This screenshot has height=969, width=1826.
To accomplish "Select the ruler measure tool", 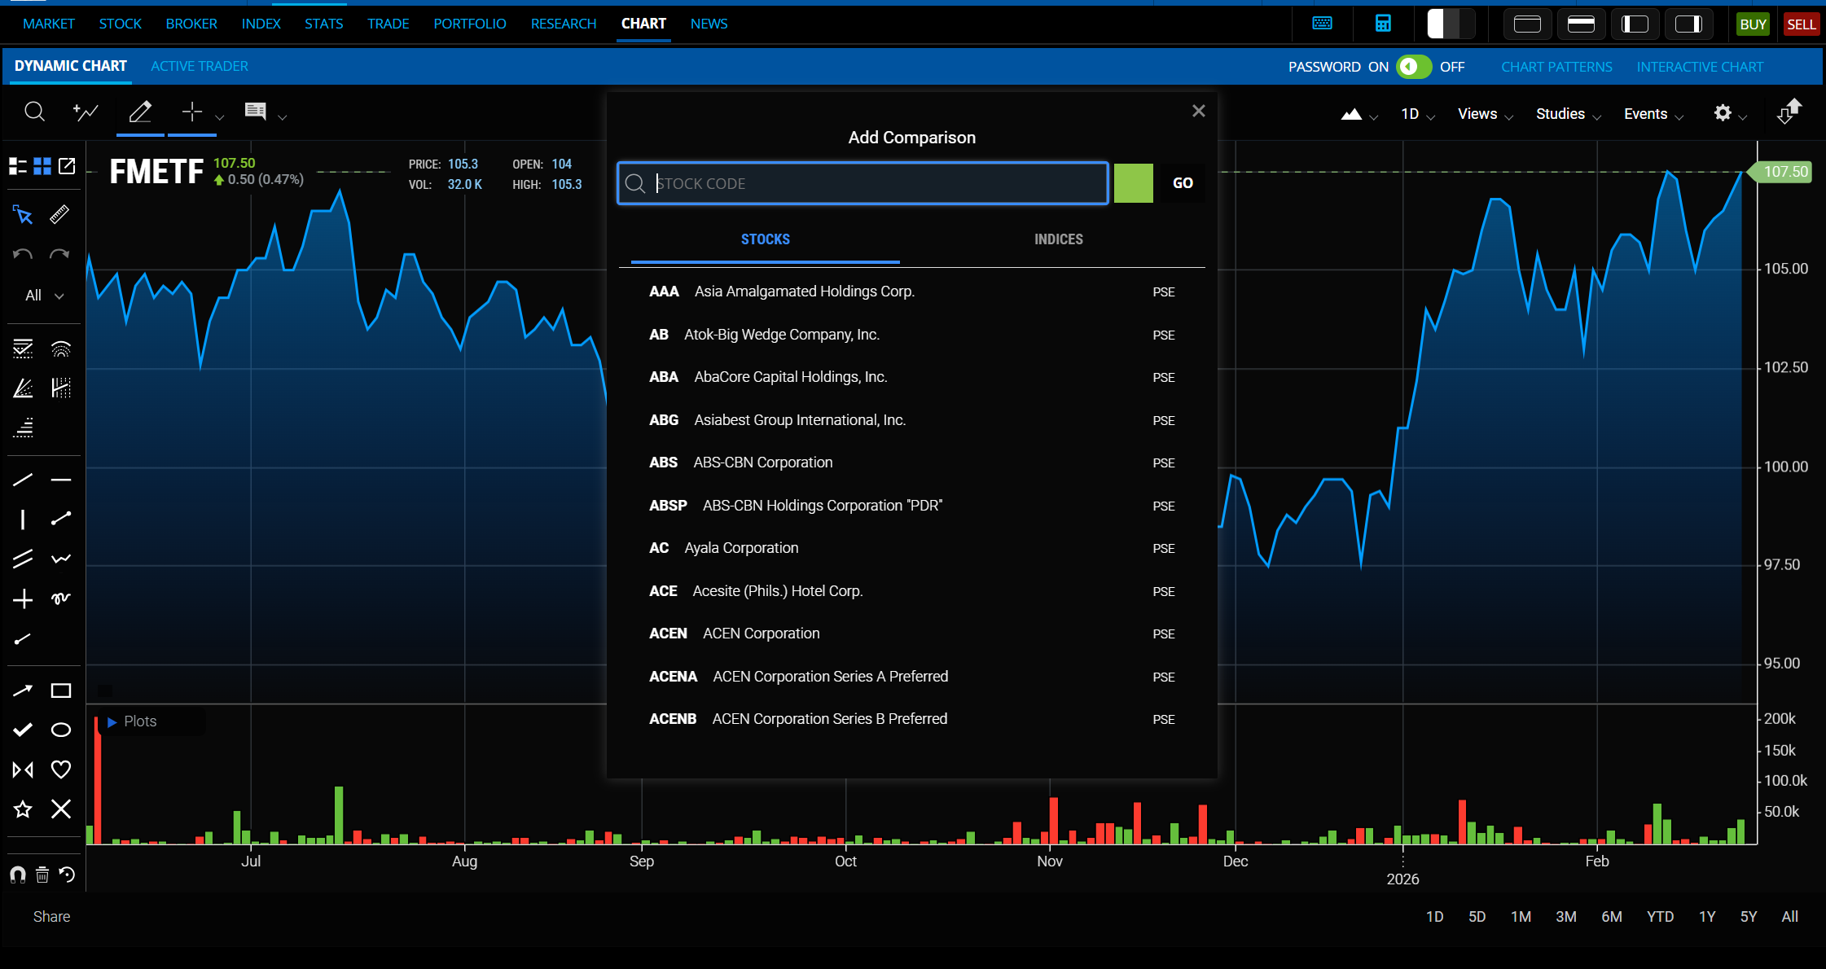I will [59, 215].
